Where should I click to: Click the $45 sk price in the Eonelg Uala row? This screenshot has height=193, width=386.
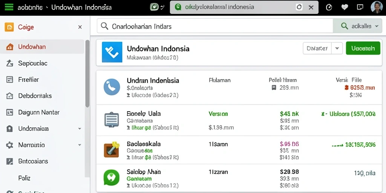[289, 114]
